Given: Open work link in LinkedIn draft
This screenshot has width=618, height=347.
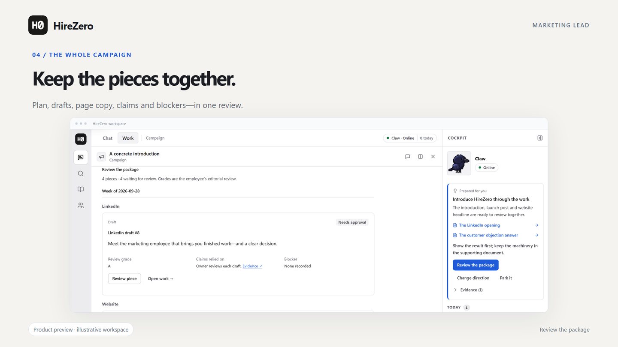Looking at the screenshot, I should click(161, 278).
